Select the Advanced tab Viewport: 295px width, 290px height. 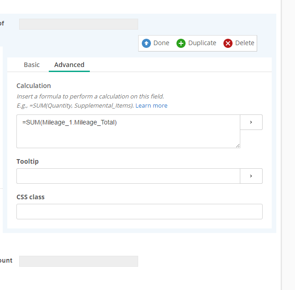[x=69, y=65]
